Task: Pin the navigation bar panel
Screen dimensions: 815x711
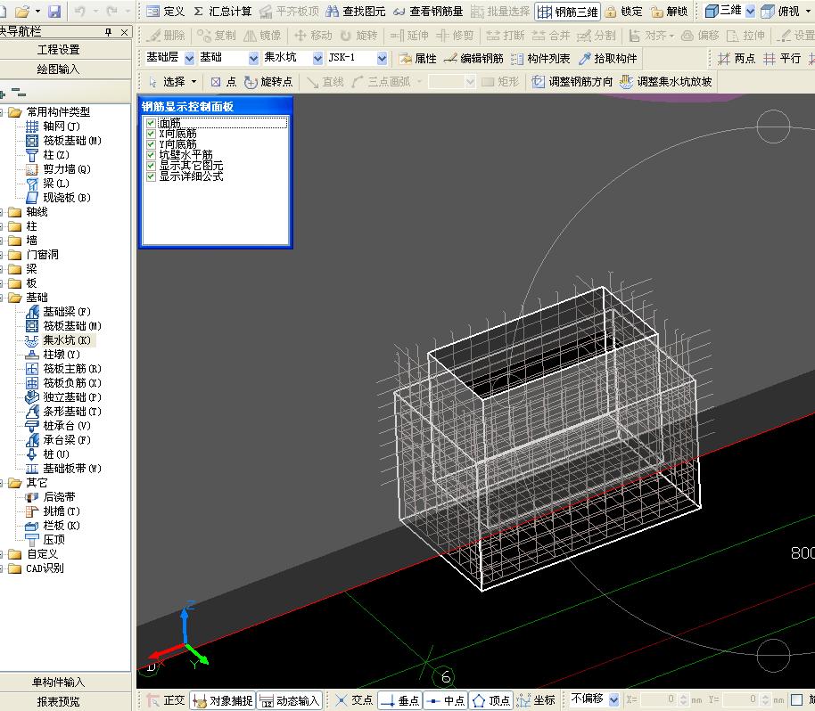Action: point(108,32)
